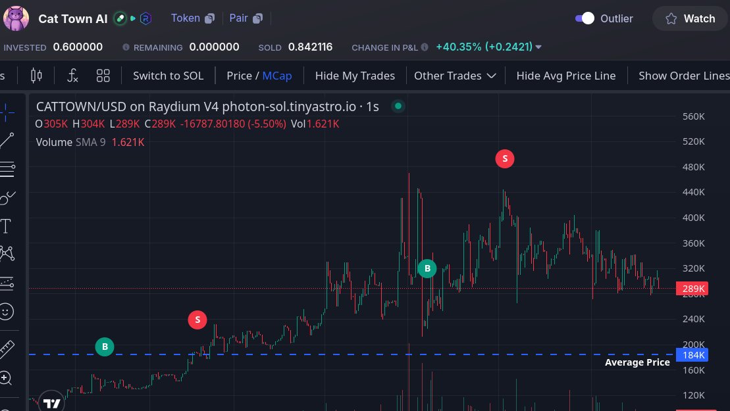Select the Text annotation tool

pos(5,226)
